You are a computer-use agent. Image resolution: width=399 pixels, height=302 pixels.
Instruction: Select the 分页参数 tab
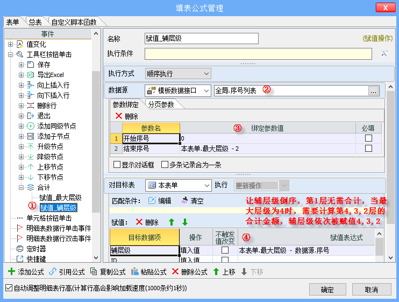(161, 104)
